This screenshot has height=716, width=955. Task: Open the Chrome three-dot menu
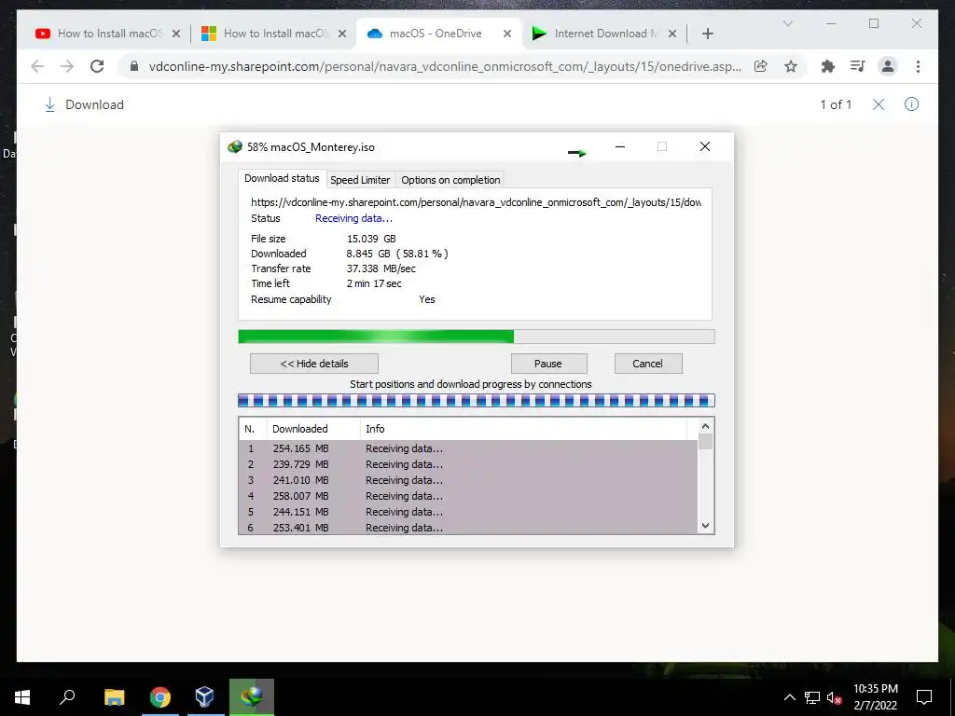tap(918, 66)
